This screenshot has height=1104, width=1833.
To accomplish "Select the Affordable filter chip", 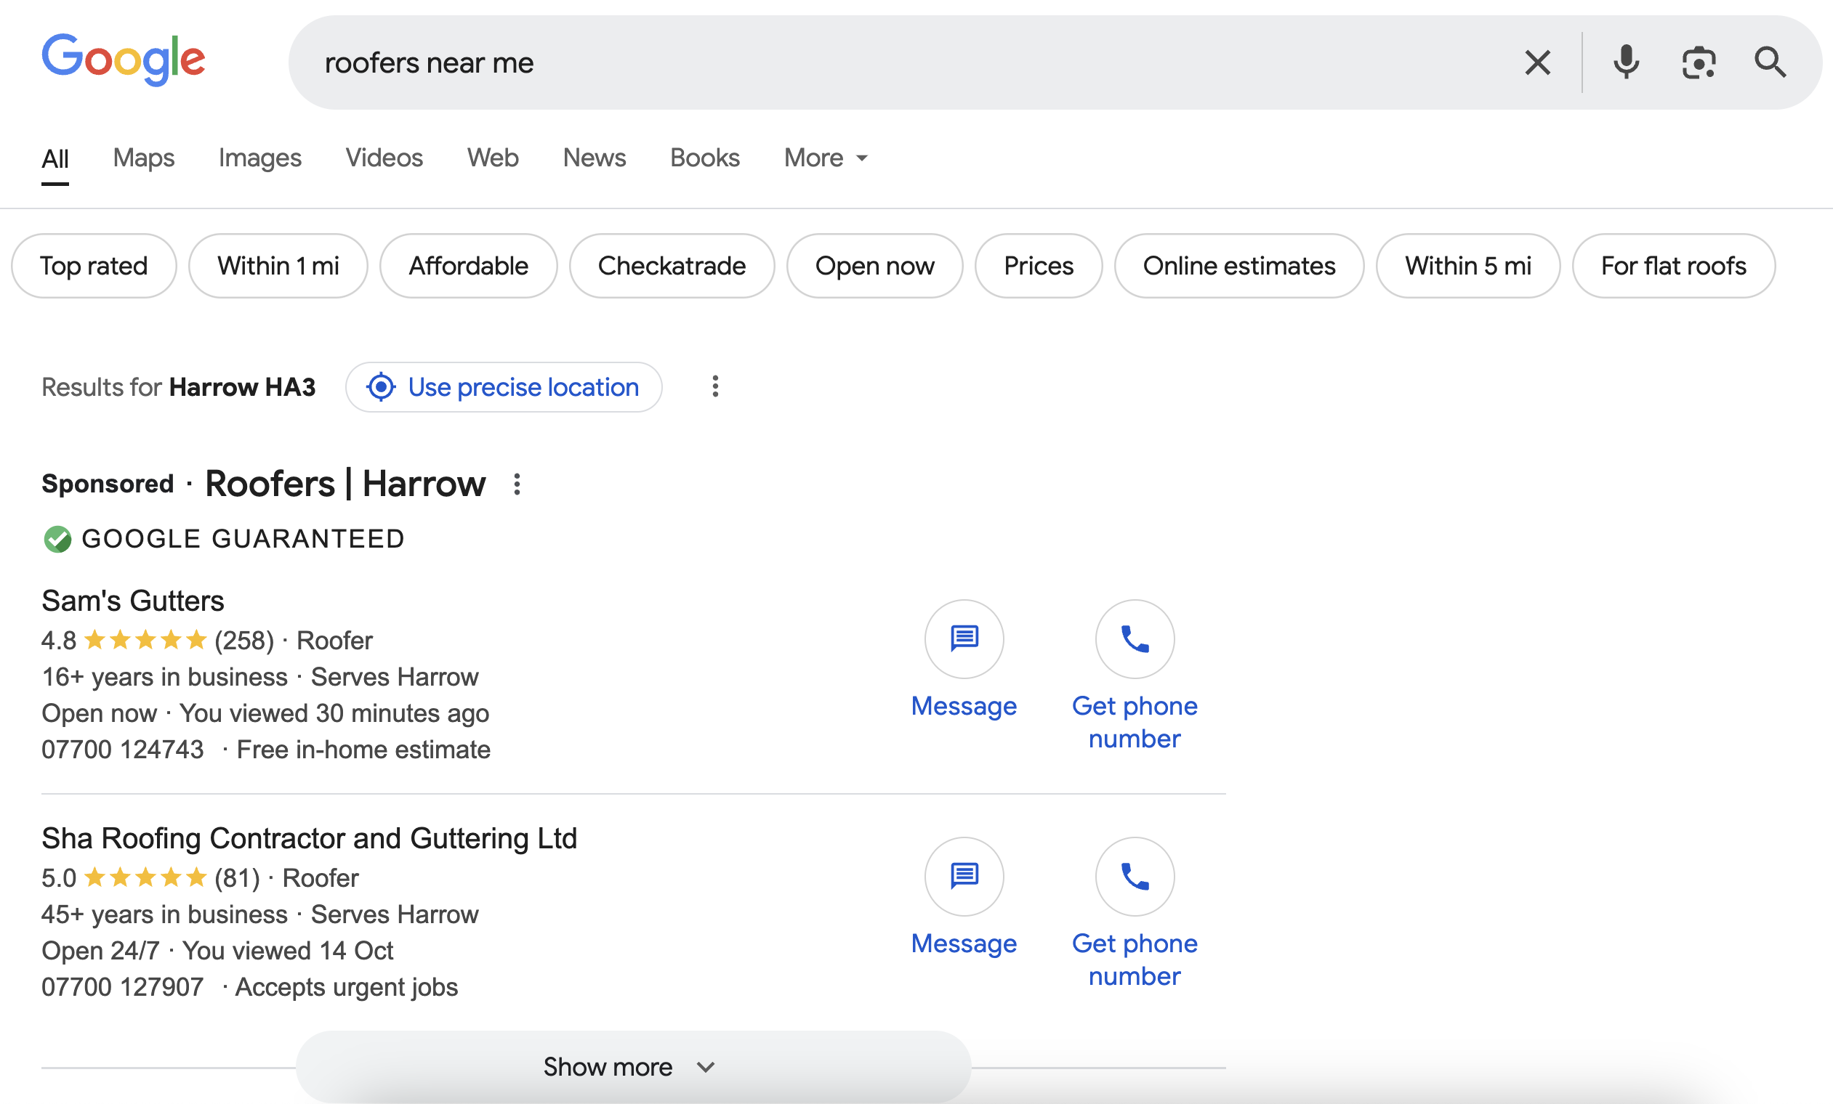I will 469,265.
